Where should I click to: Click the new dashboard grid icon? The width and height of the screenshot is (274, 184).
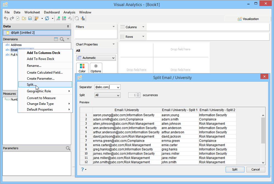pos(64,18)
